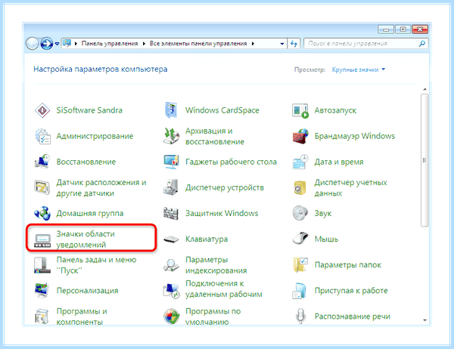This screenshot has height=349, width=454.
Task: Expand the address bar history dropdown arrow
Action: (282, 44)
